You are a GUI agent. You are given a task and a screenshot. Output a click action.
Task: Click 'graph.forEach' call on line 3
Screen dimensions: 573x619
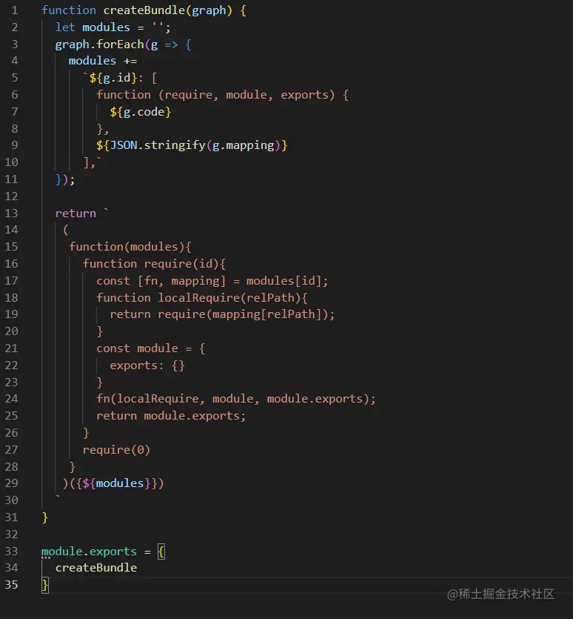[x=100, y=44]
